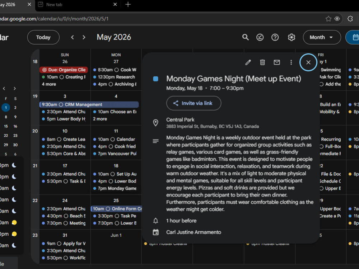This screenshot has height=269, width=359.
Task: Select day 16 in mini calendar
Action: point(15,126)
